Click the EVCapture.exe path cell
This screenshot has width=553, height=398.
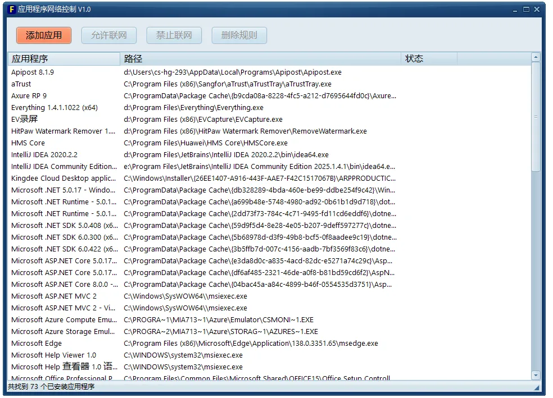coord(203,120)
